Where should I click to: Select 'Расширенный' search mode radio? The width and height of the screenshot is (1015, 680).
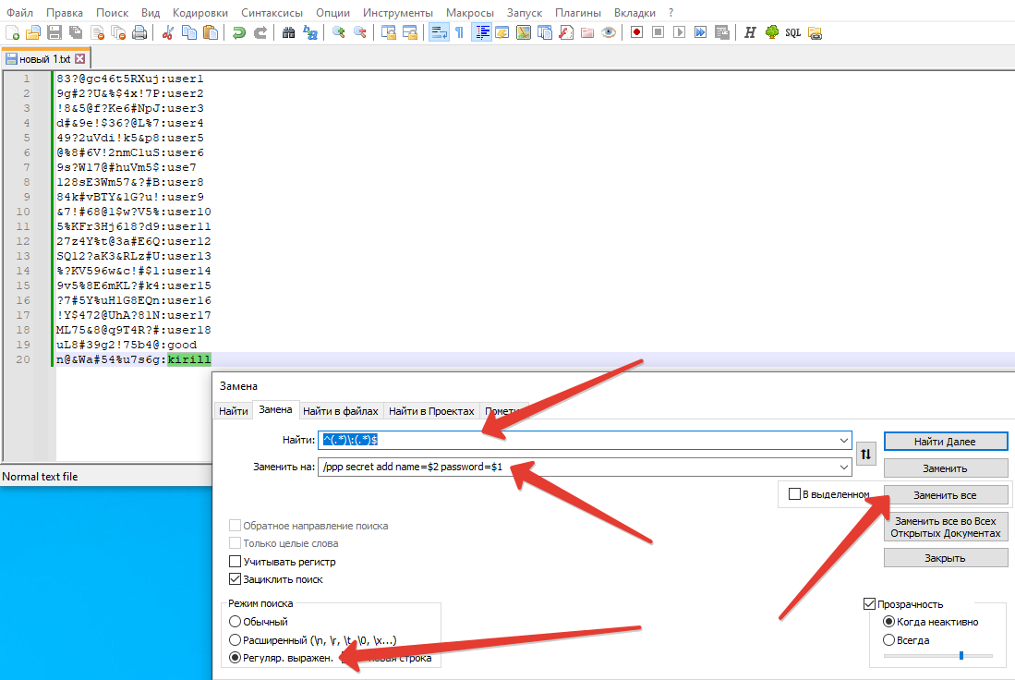tap(235, 640)
